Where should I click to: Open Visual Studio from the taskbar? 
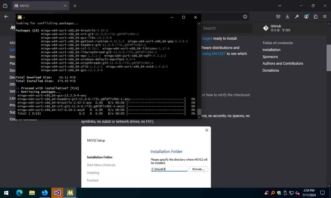tap(57, 193)
